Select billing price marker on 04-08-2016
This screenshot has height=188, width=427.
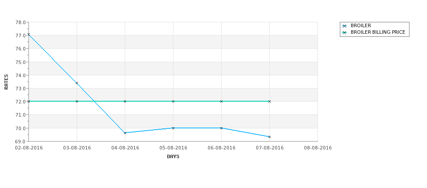click(125, 101)
